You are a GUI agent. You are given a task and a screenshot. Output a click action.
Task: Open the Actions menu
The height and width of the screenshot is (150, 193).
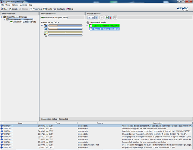click(x=24, y=5)
